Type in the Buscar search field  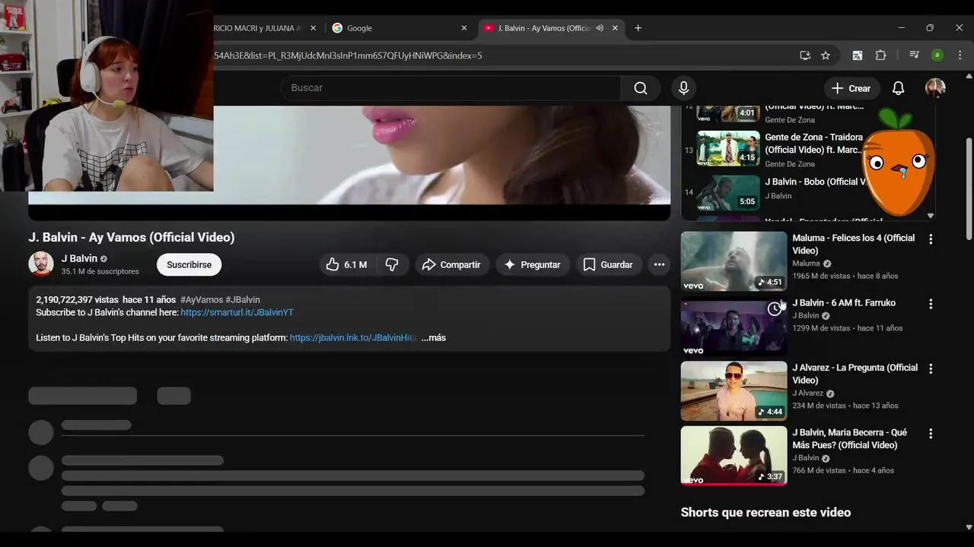(x=450, y=88)
